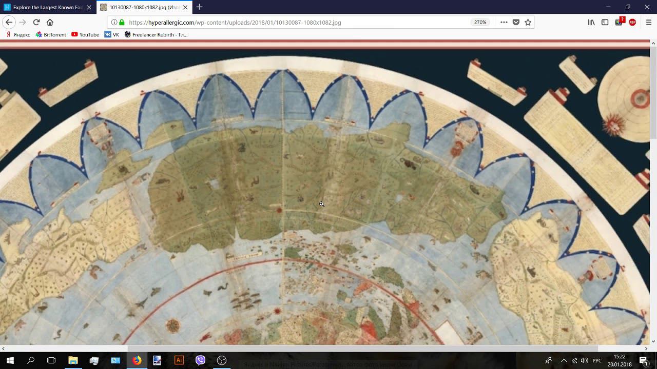The height and width of the screenshot is (369, 657).
Task: Click the horizontal scrollbar thumb
Action: 363,348
